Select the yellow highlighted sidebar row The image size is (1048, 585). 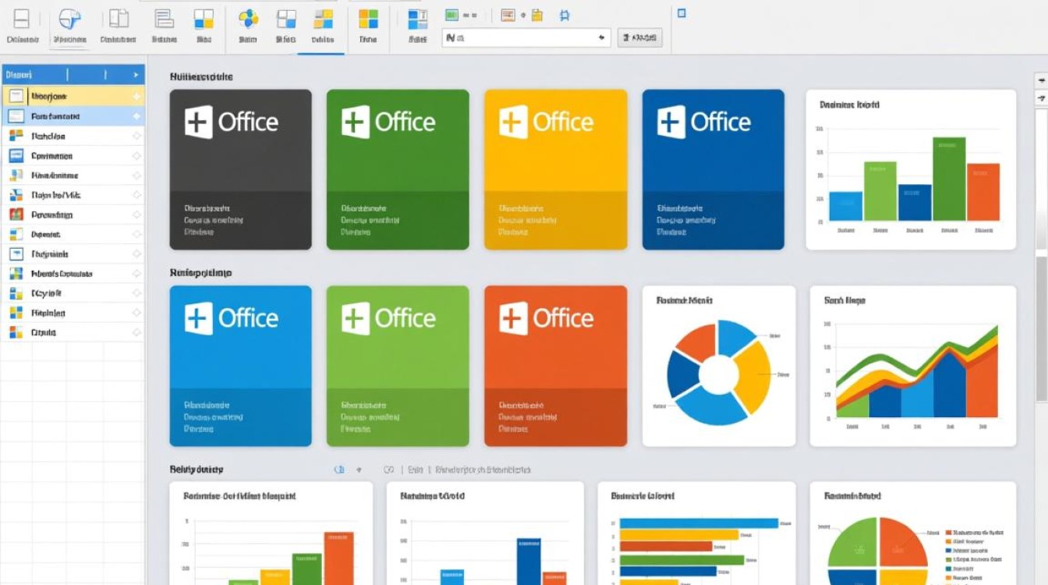pos(73,96)
